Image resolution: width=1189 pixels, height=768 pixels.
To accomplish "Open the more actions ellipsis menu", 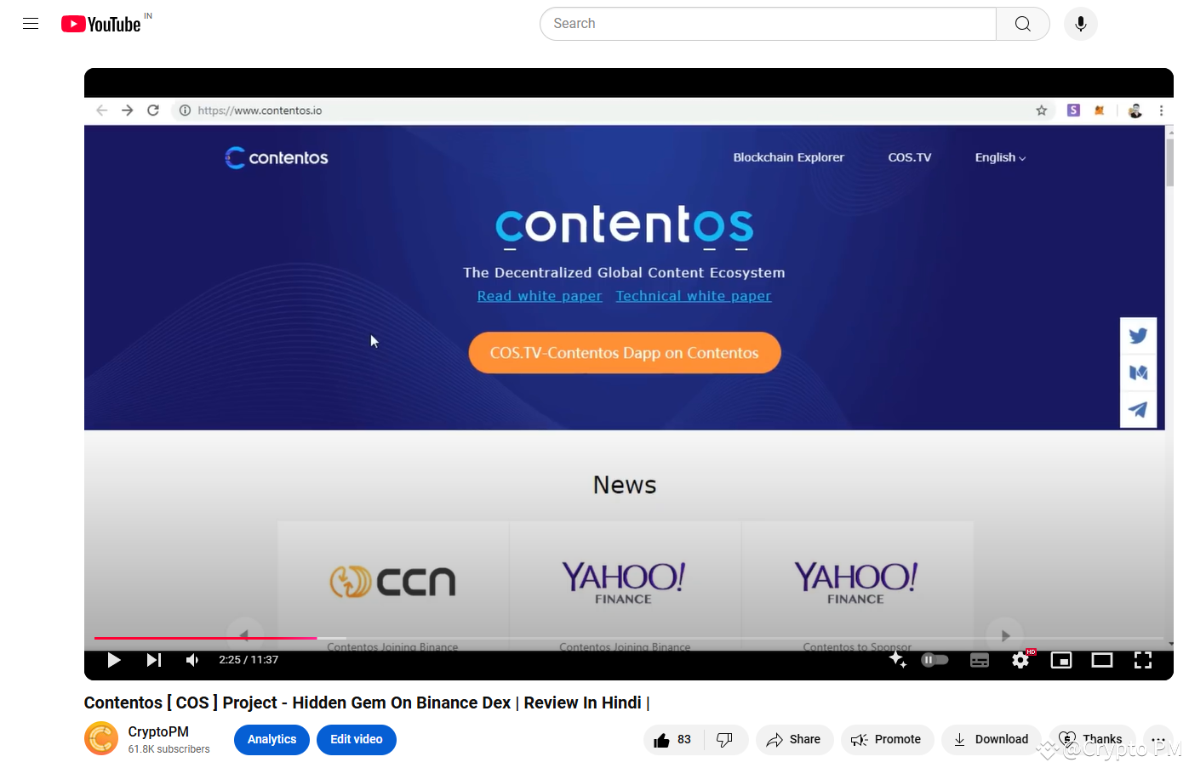I will pyautogui.click(x=1158, y=740).
